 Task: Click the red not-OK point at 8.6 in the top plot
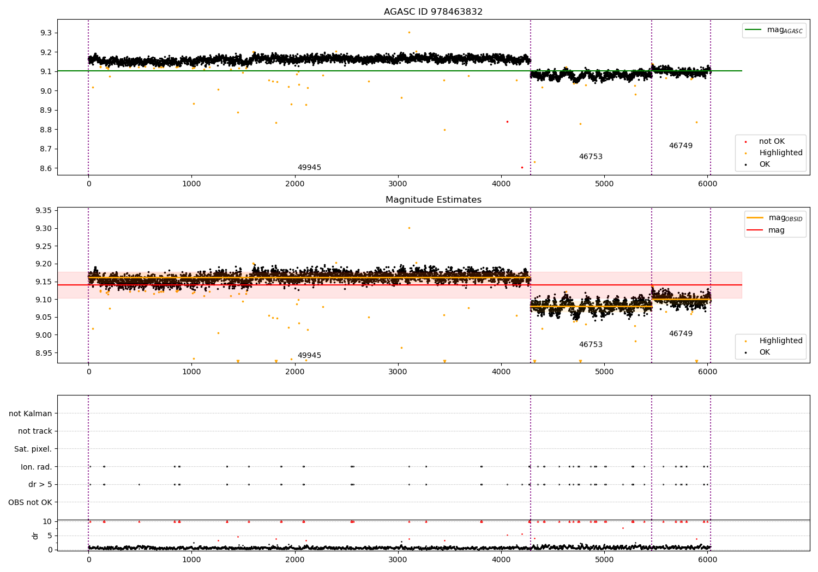(522, 167)
